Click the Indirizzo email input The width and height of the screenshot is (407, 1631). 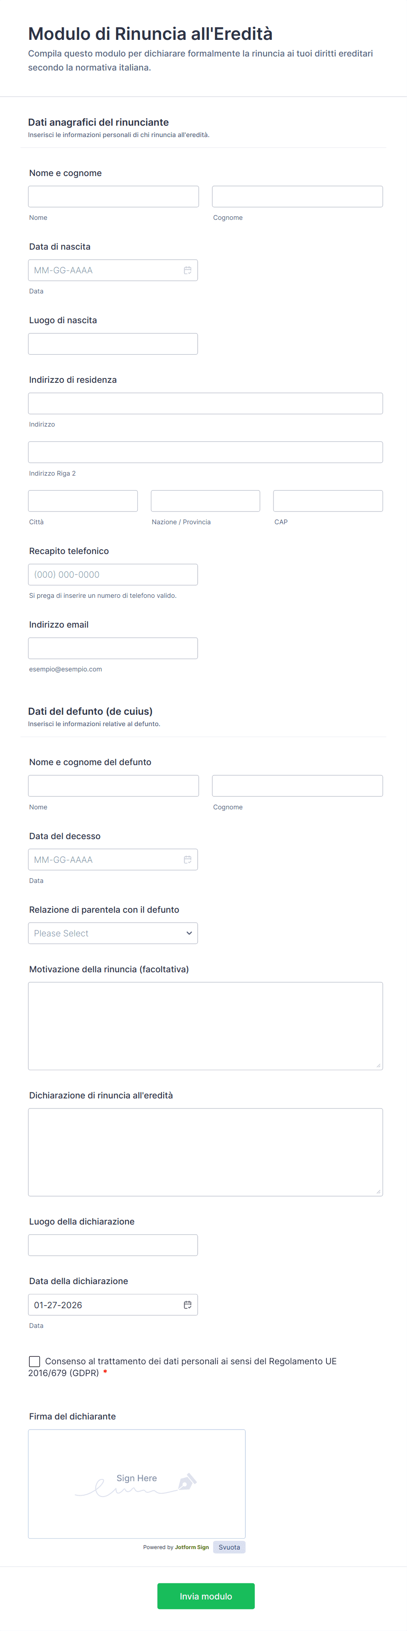(112, 648)
